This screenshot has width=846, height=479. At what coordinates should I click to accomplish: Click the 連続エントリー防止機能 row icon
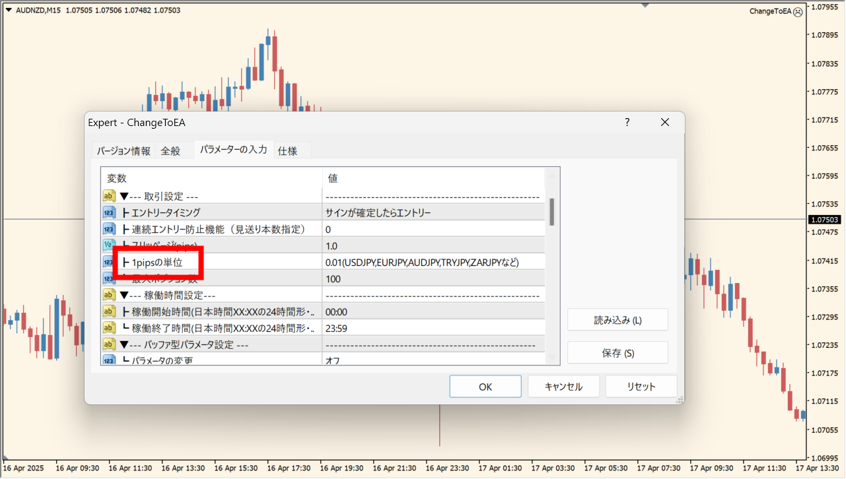tap(109, 229)
